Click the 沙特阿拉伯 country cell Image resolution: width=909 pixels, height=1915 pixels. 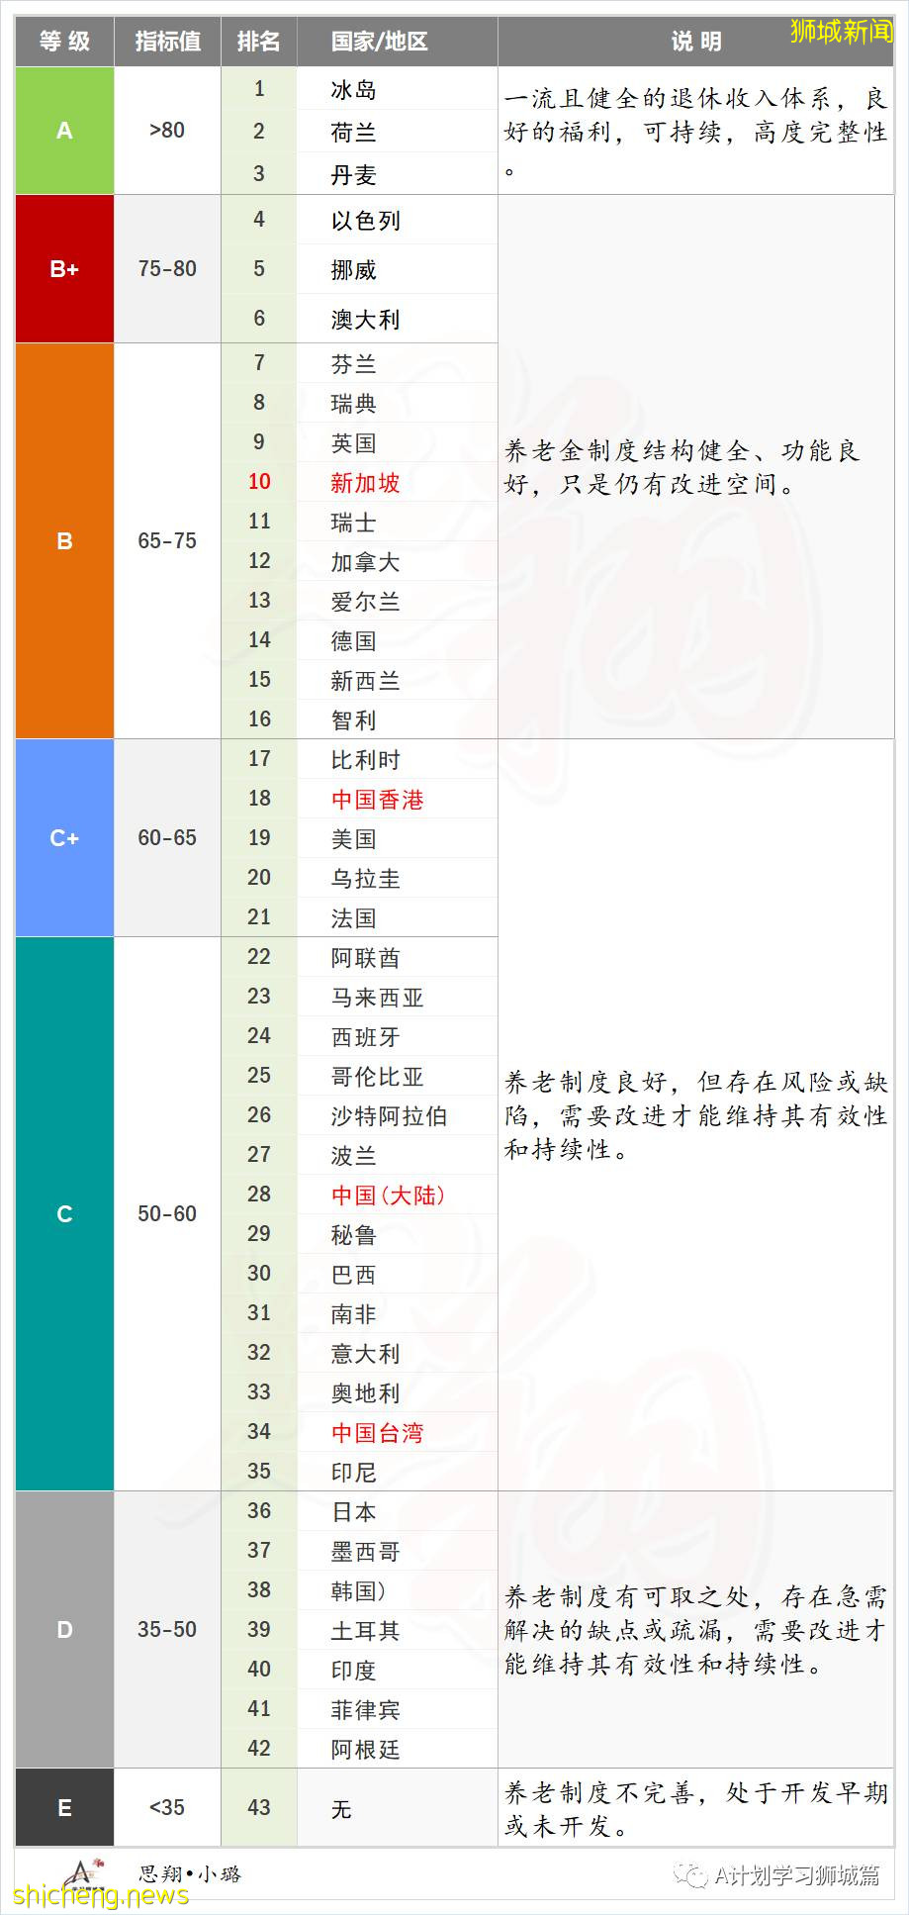[397, 1115]
